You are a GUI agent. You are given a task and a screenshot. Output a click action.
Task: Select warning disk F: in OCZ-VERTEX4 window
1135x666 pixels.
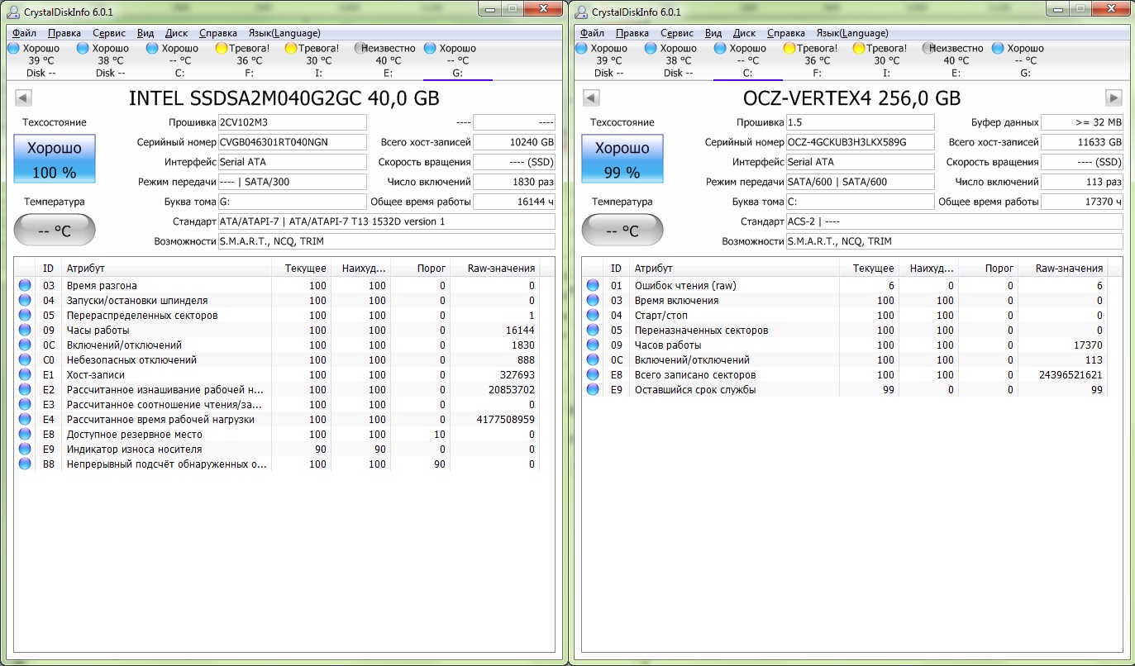[x=812, y=60]
